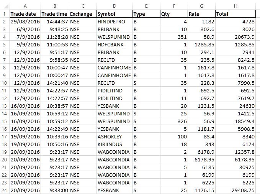Select rate cell 1176.15
Image resolution: width=260 pixels, height=194 pixels.
point(202,190)
